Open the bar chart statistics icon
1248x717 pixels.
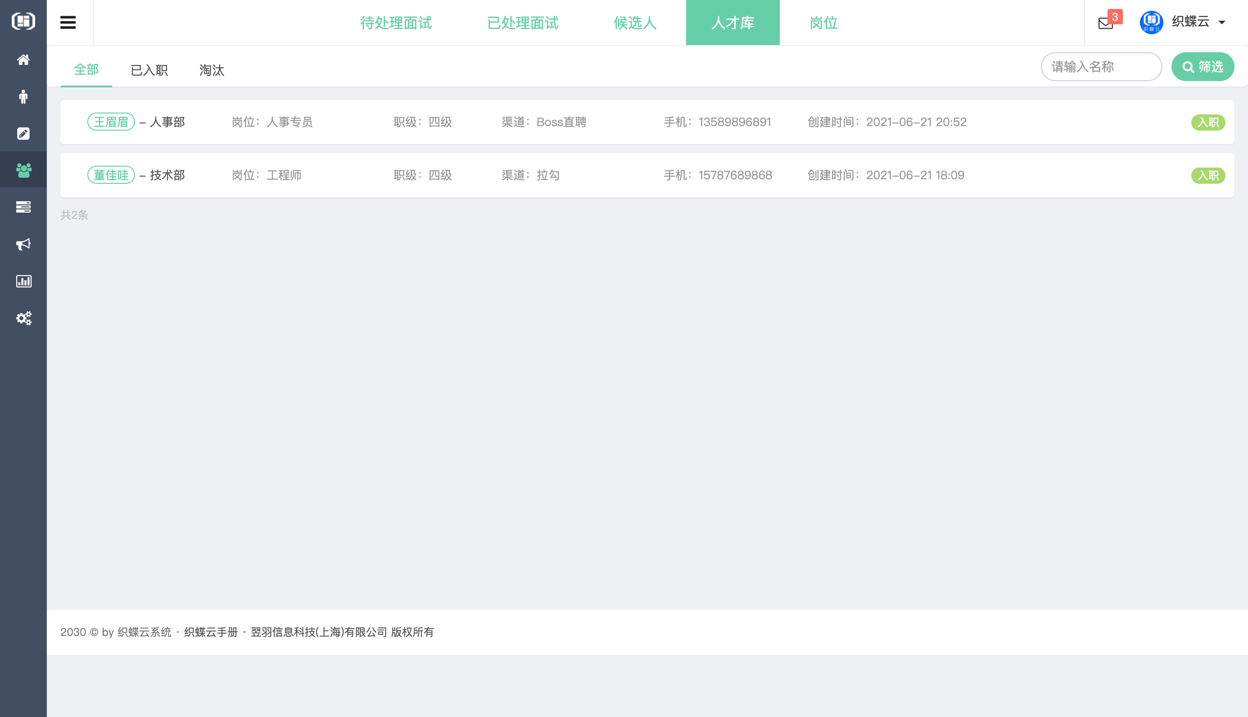(x=23, y=281)
